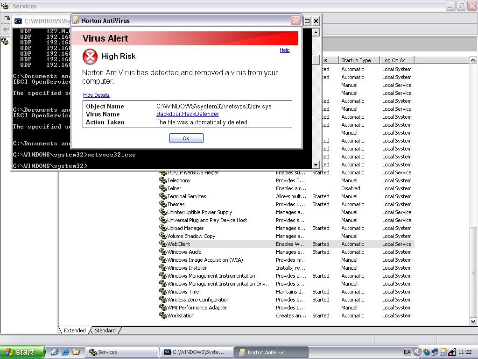Click Services list scrollbar down arrow
The height and width of the screenshot is (359, 478).
click(473, 321)
